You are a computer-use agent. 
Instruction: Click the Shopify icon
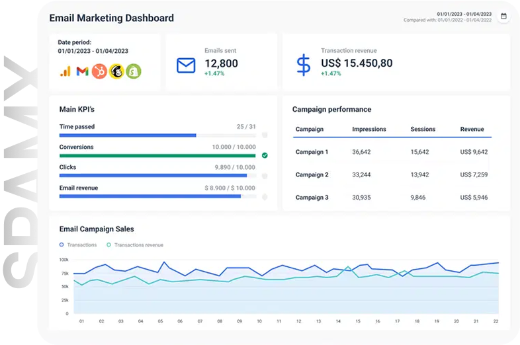[x=134, y=71]
